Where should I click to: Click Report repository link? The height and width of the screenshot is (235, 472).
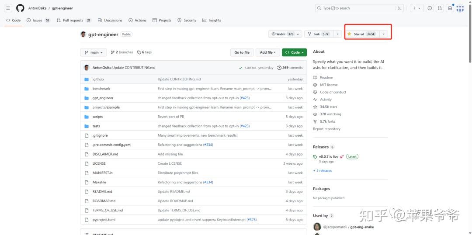point(326,129)
